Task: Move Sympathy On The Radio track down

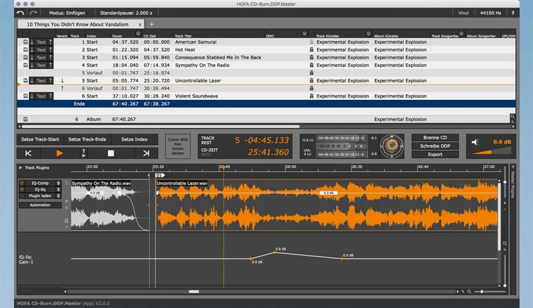Action: tap(32, 65)
